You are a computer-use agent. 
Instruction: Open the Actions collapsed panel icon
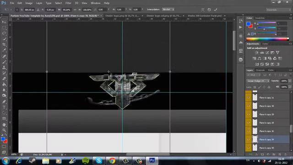point(241,27)
